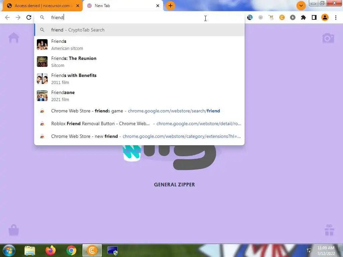Open Roblox Friend Removal Button suggestion

pos(139,123)
